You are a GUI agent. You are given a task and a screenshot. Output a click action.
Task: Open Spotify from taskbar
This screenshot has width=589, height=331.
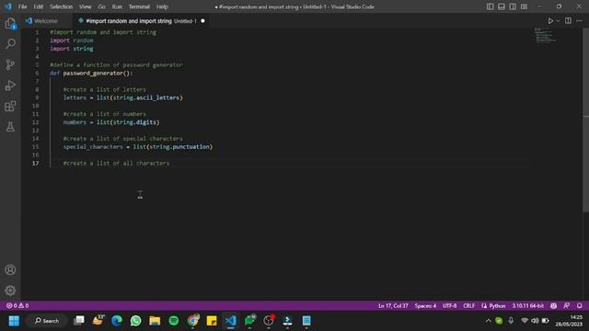point(174,321)
